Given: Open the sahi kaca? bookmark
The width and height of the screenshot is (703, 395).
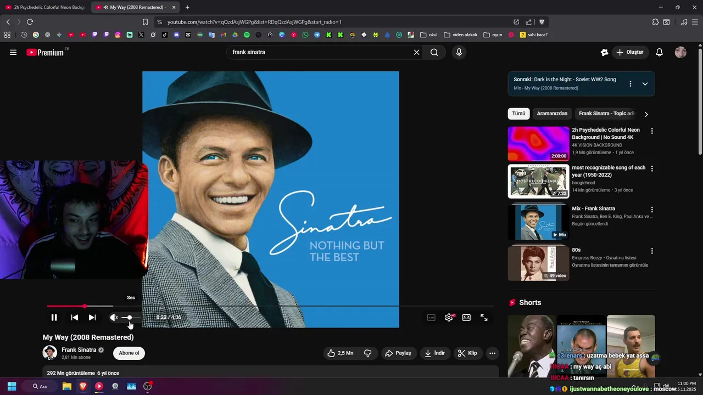Looking at the screenshot, I should coord(533,35).
